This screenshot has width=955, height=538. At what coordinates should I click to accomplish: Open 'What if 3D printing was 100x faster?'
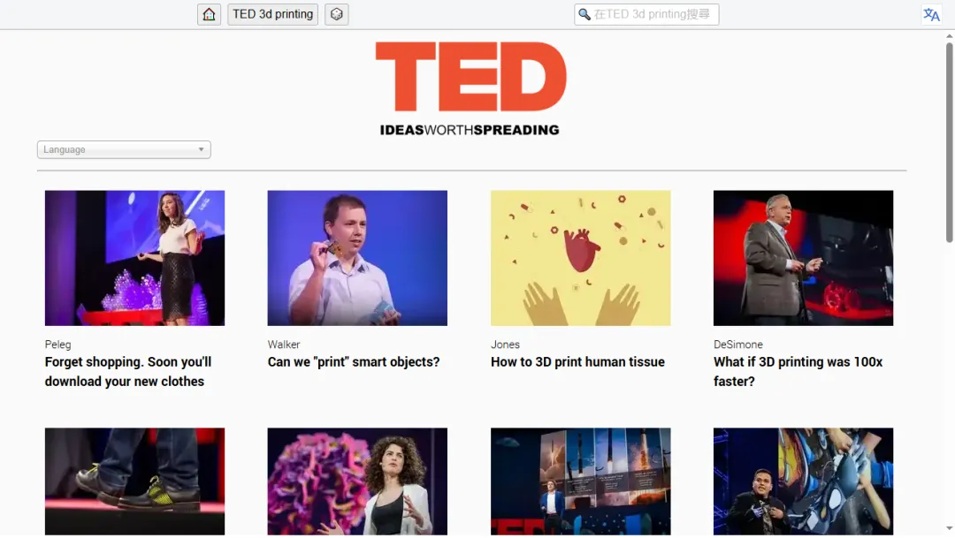click(x=798, y=371)
